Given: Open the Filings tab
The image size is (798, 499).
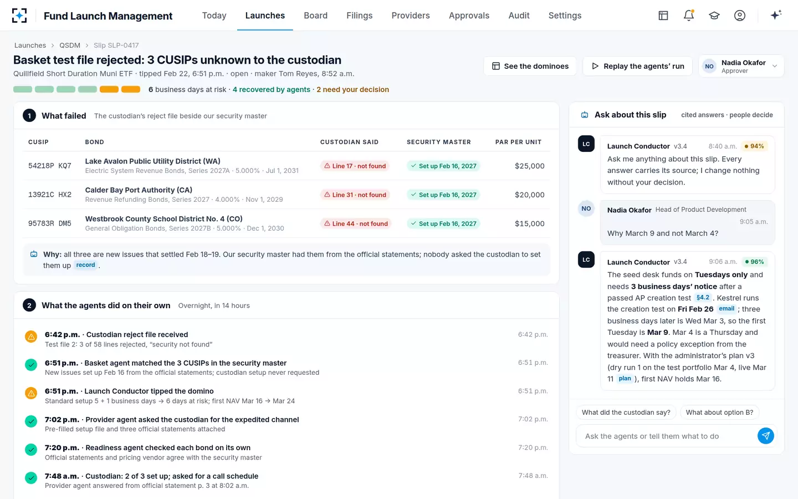Looking at the screenshot, I should 359,16.
